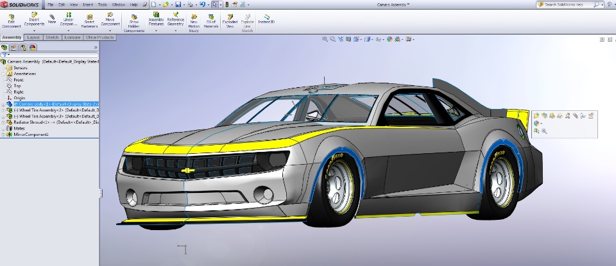Image resolution: width=616 pixels, height=266 pixels.
Task: Open Assembly Features tool
Action: point(156,19)
